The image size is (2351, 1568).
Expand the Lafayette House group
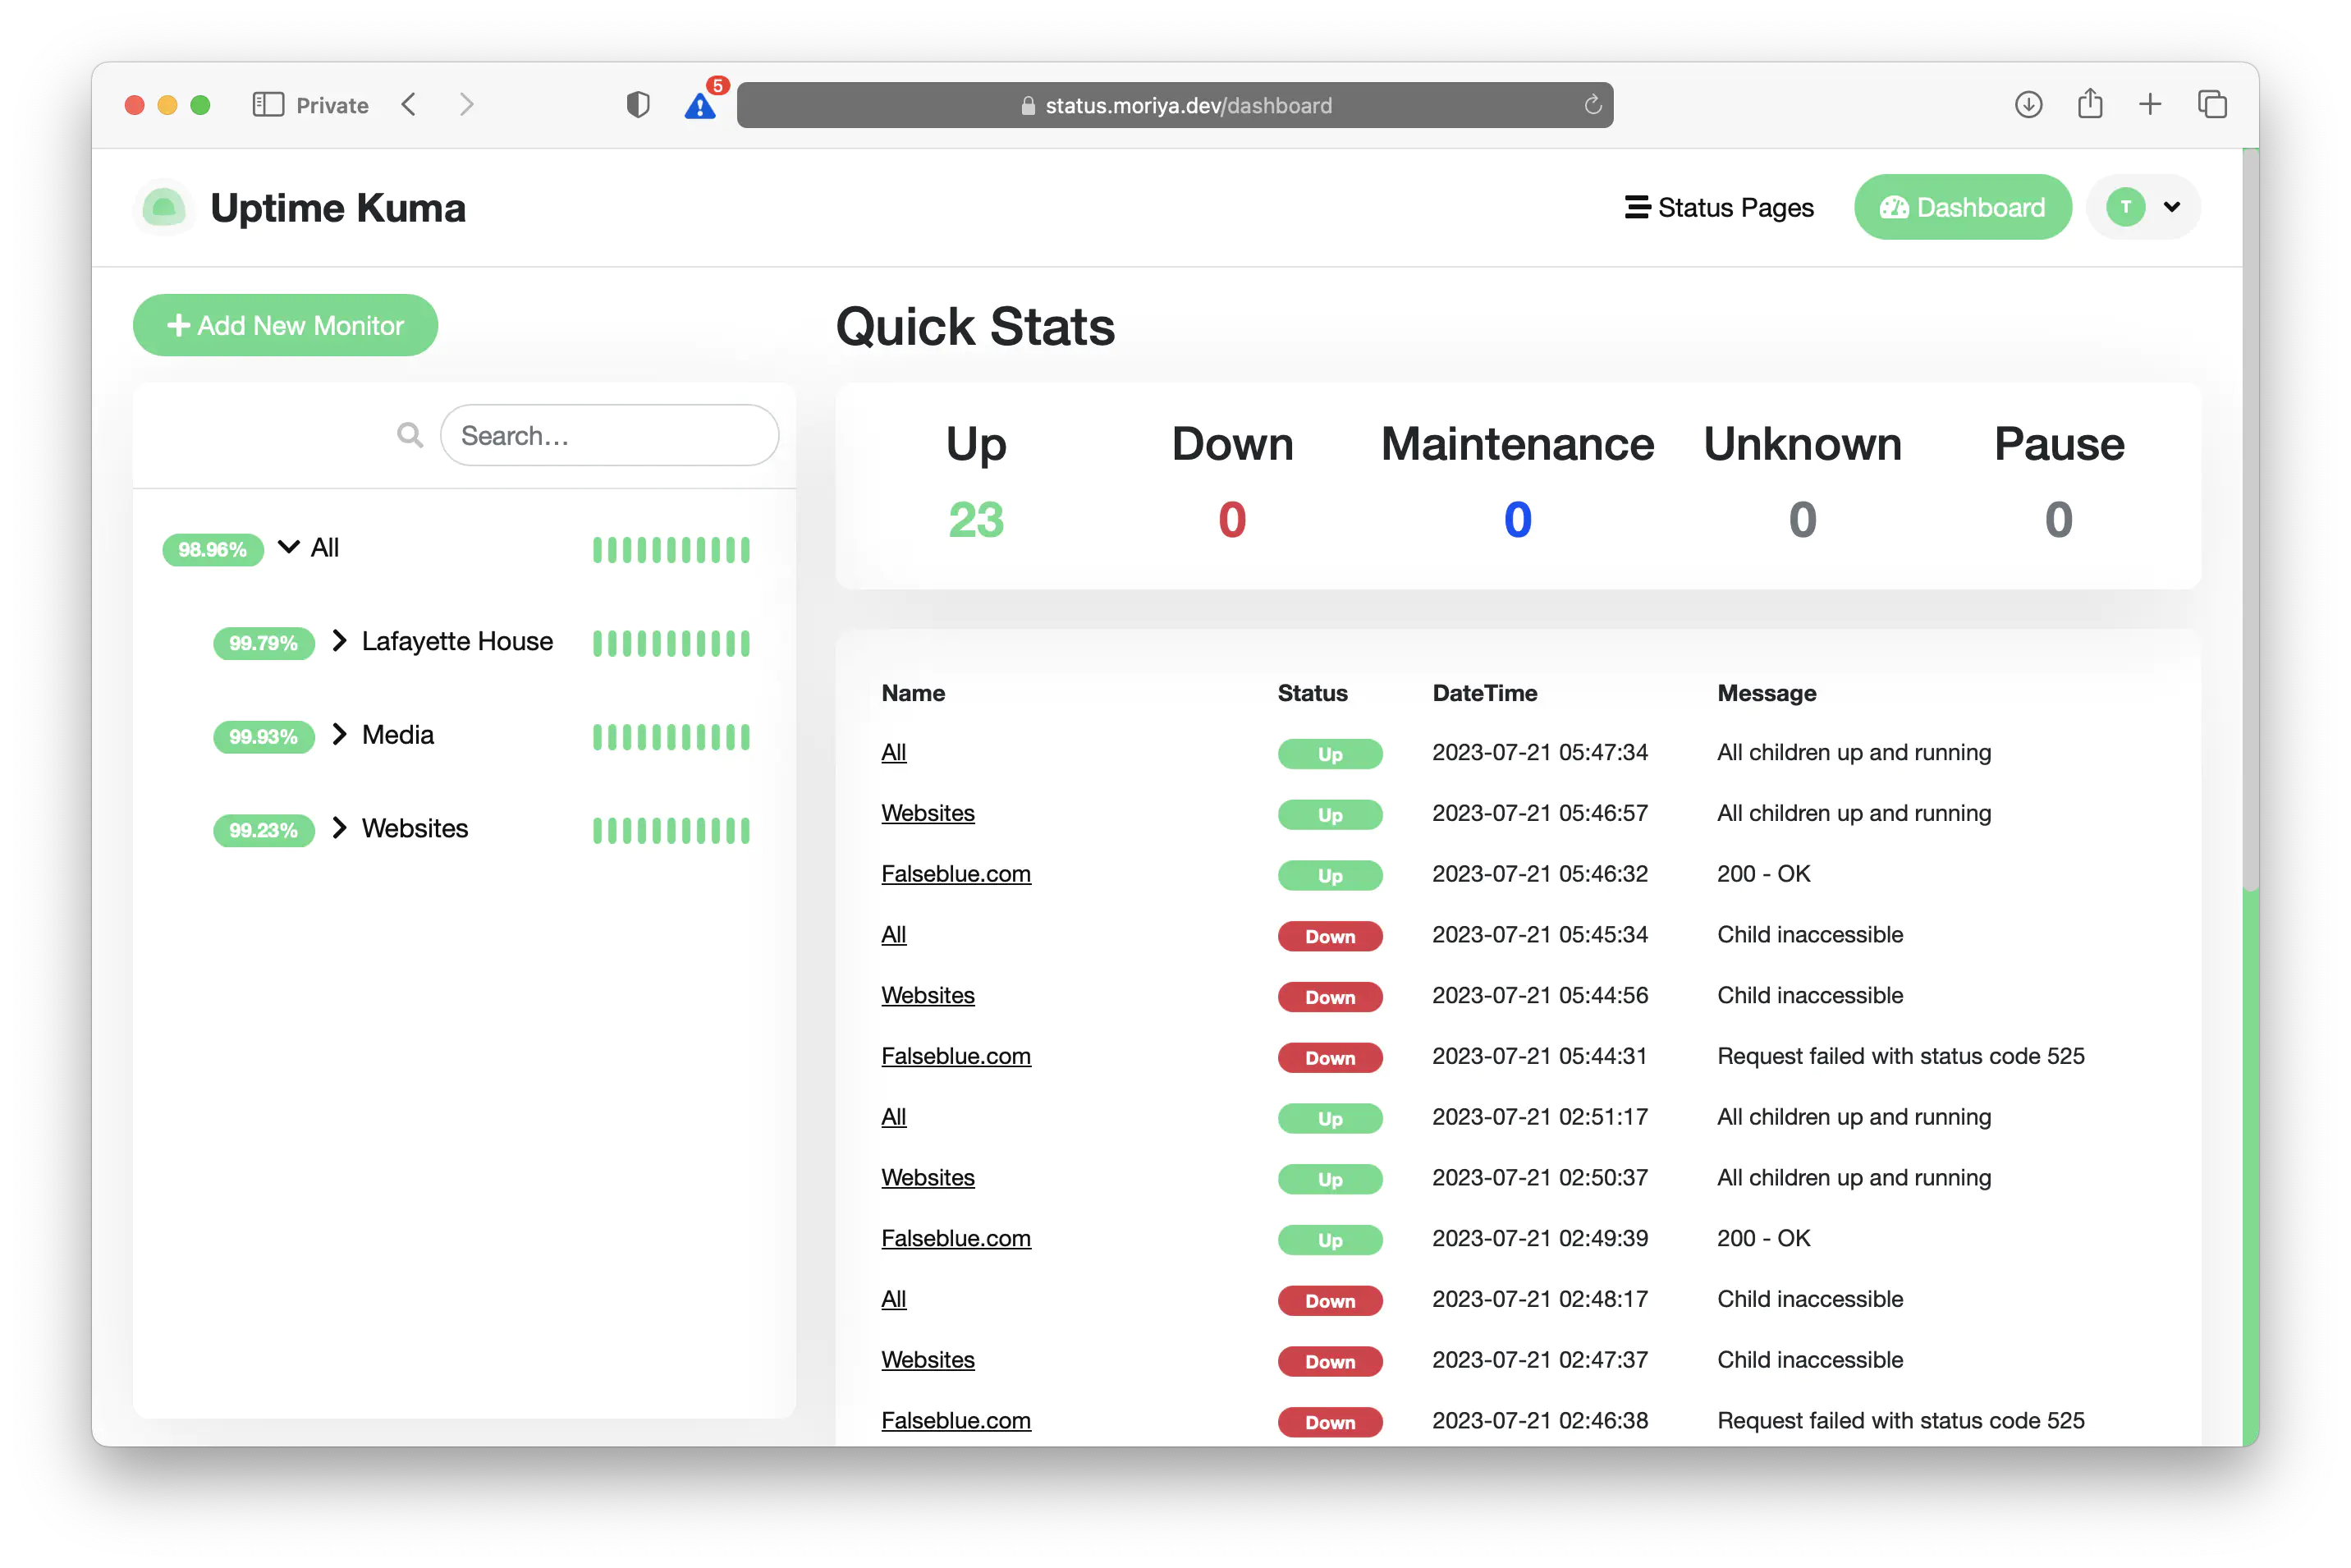click(340, 641)
